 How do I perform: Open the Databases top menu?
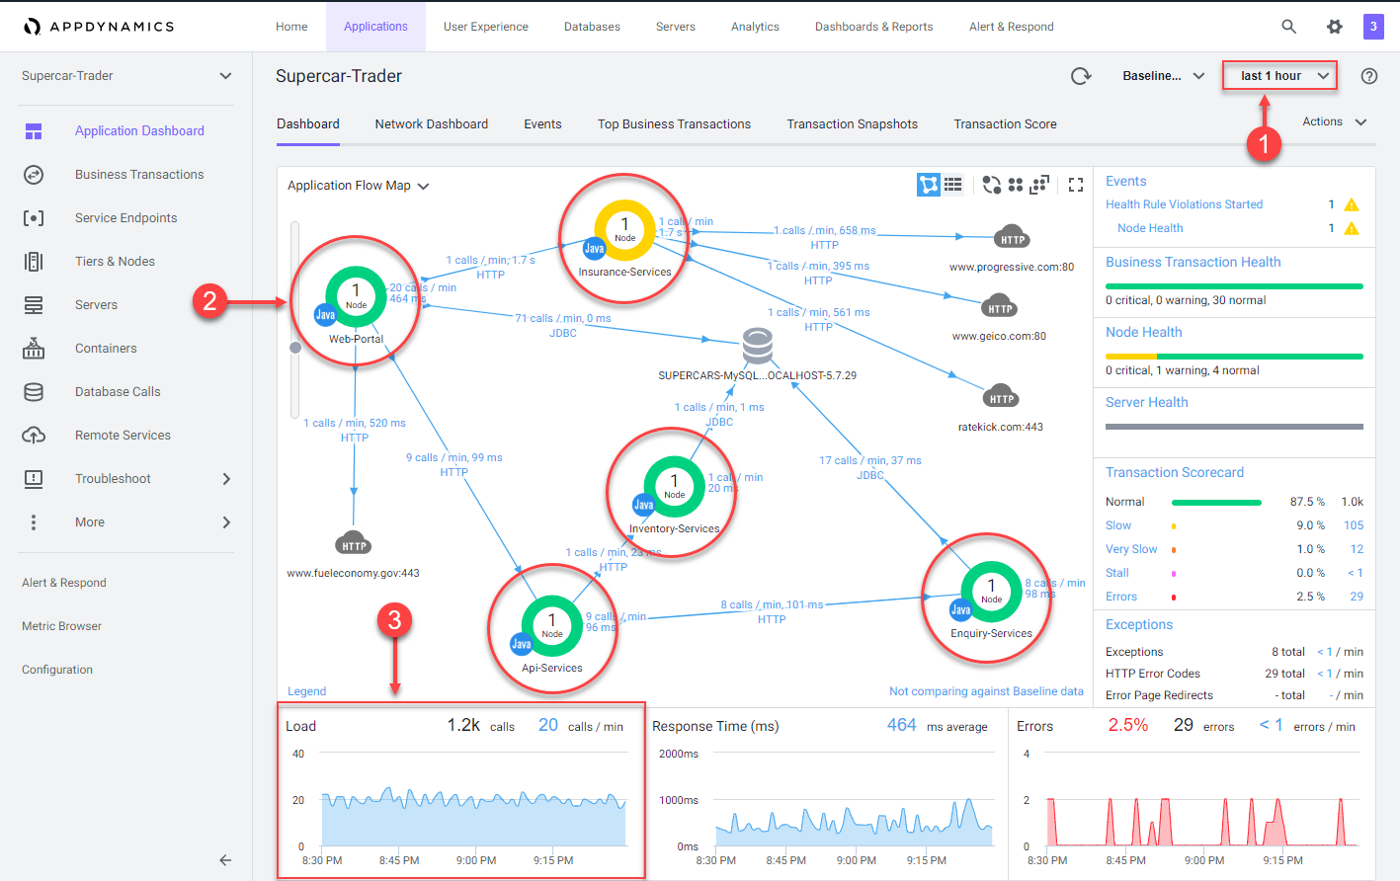592,27
